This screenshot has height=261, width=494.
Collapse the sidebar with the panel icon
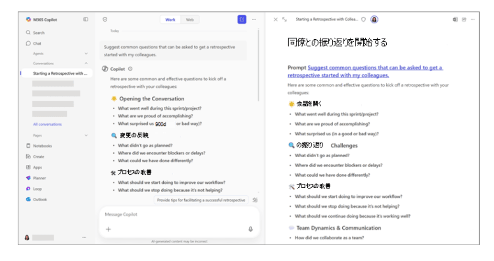tap(86, 20)
